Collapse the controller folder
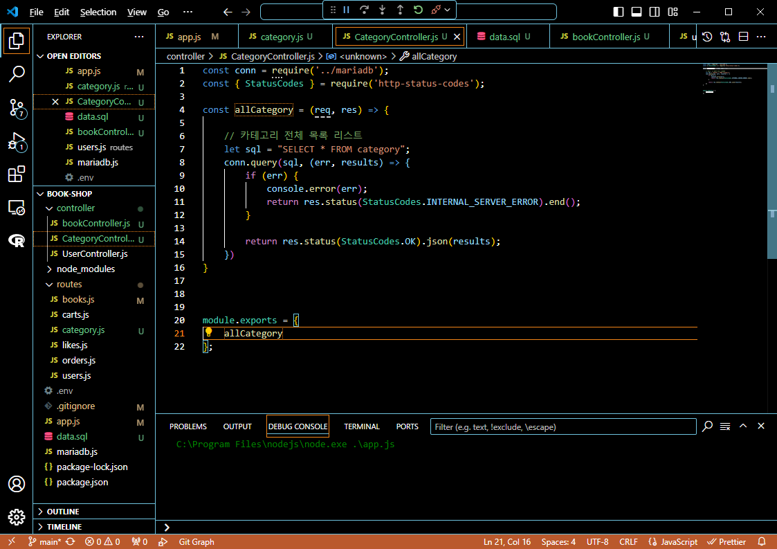The image size is (777, 549). tap(75, 208)
